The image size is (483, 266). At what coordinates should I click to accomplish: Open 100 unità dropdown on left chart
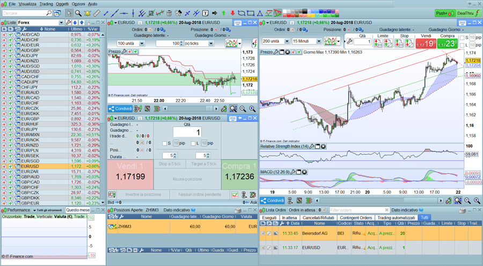click(x=142, y=43)
